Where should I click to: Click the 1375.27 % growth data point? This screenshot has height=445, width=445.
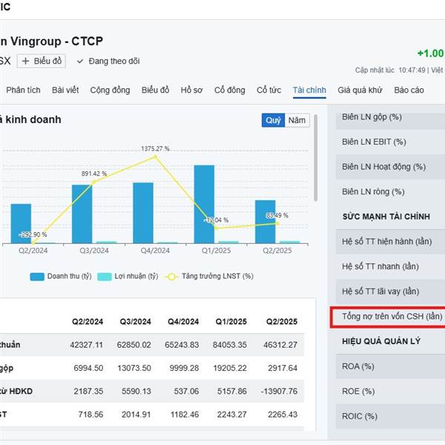155,156
